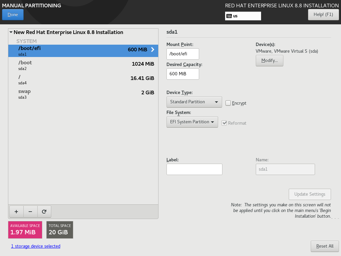Select the root / sda4 partition entry

pyautogui.click(x=83, y=80)
